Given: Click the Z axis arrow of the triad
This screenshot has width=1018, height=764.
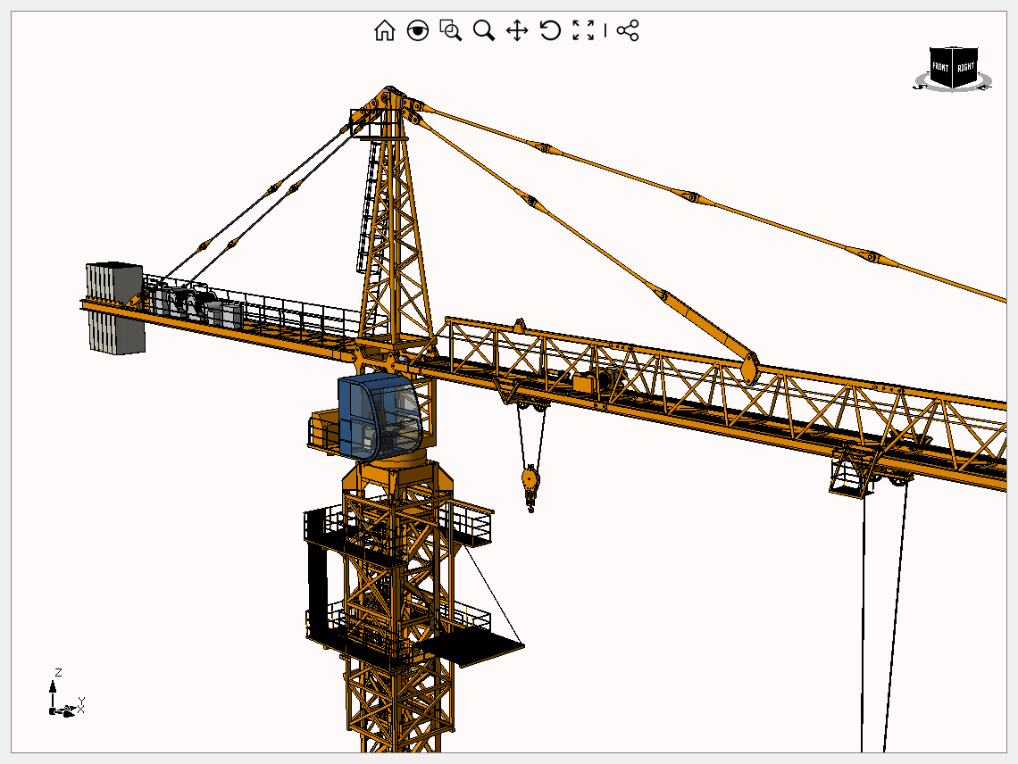Looking at the screenshot, I should coord(53,687).
